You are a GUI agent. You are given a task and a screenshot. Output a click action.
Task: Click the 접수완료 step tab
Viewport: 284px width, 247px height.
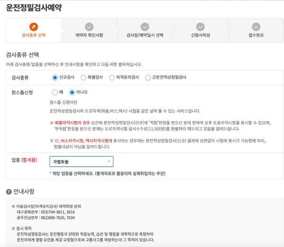click(256, 30)
